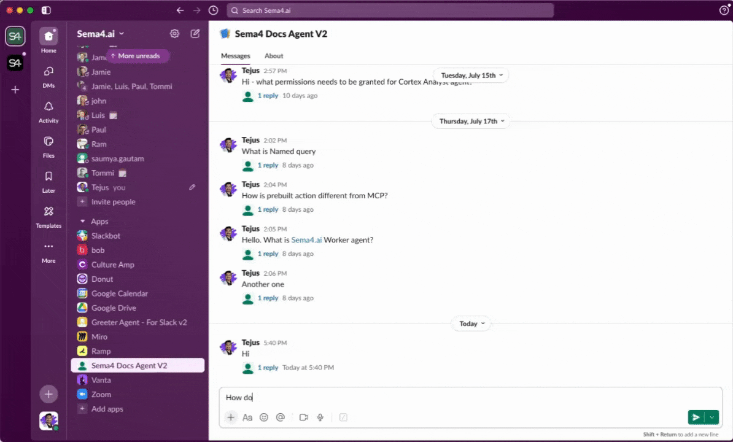Click Invite people
Image resolution: width=733 pixels, height=442 pixels.
[x=138, y=202]
